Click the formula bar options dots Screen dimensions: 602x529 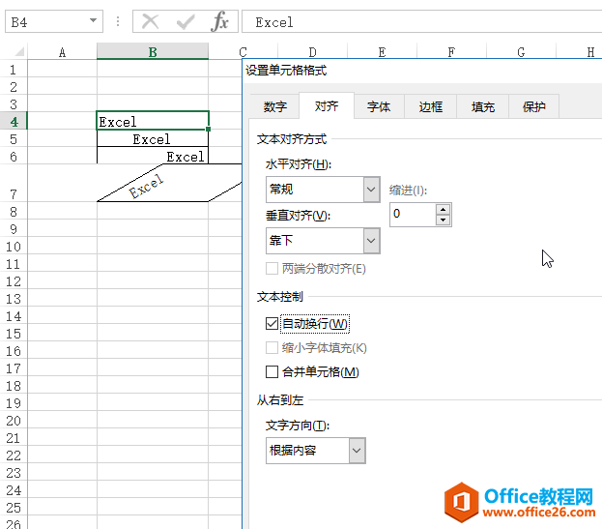click(x=118, y=21)
